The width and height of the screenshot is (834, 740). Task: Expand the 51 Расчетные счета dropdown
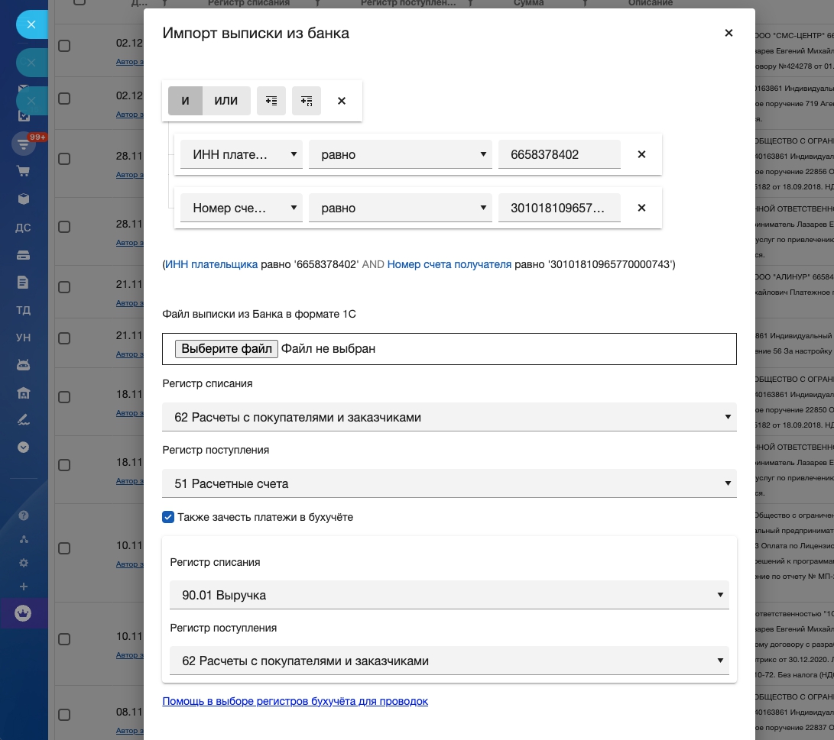449,483
